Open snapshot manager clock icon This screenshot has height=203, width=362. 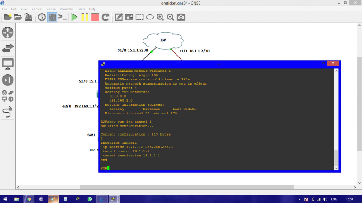point(42,17)
